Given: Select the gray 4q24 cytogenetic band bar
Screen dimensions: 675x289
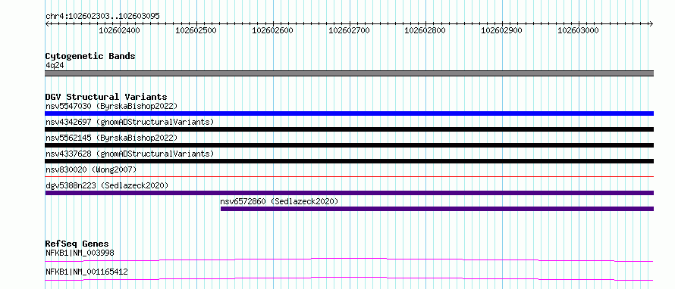Looking at the screenshot, I should tap(350, 73).
